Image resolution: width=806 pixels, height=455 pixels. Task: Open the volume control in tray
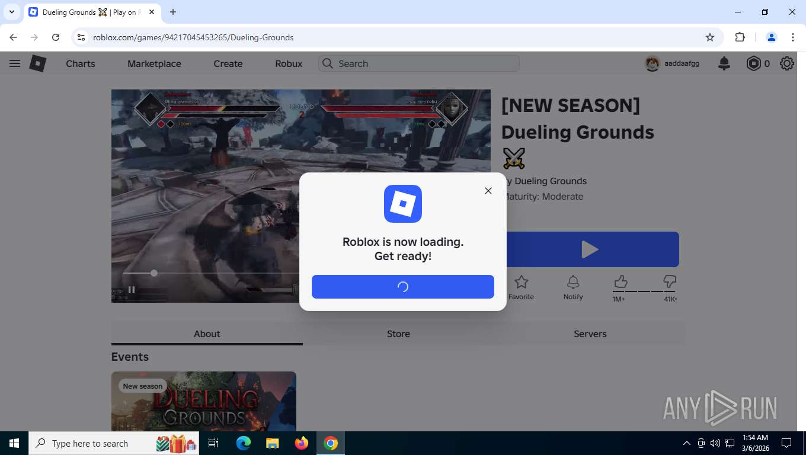[x=715, y=443]
